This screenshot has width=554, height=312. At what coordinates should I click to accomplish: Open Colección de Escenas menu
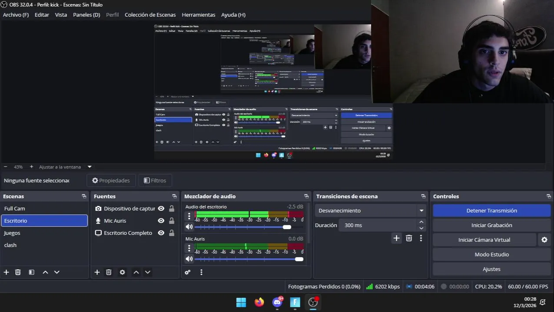coord(150,15)
